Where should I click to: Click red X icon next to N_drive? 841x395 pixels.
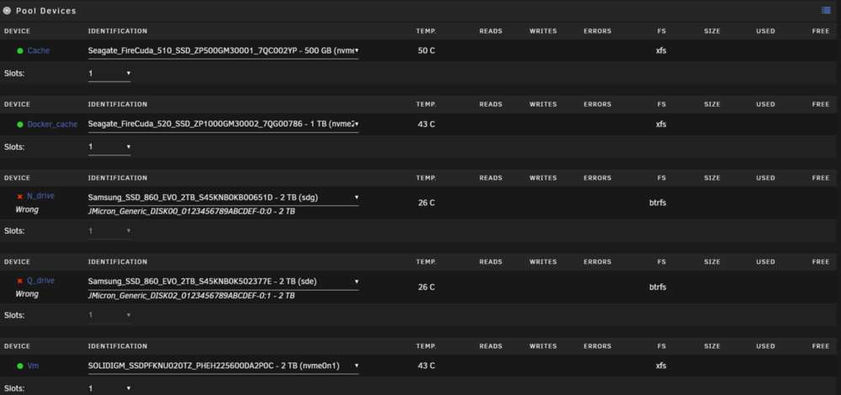point(20,197)
